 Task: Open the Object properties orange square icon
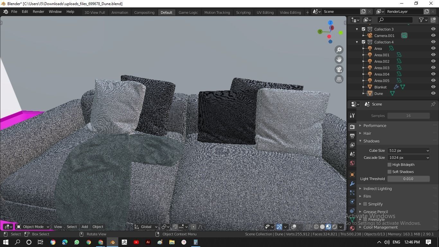pos(352,175)
